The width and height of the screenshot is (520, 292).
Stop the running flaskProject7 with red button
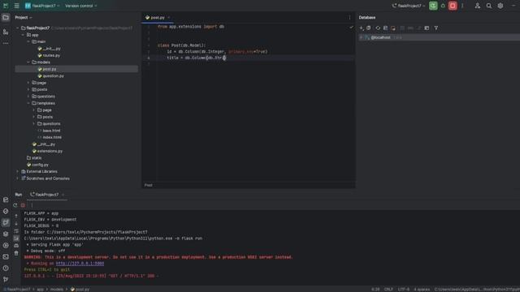pyautogui.click(x=453, y=6)
